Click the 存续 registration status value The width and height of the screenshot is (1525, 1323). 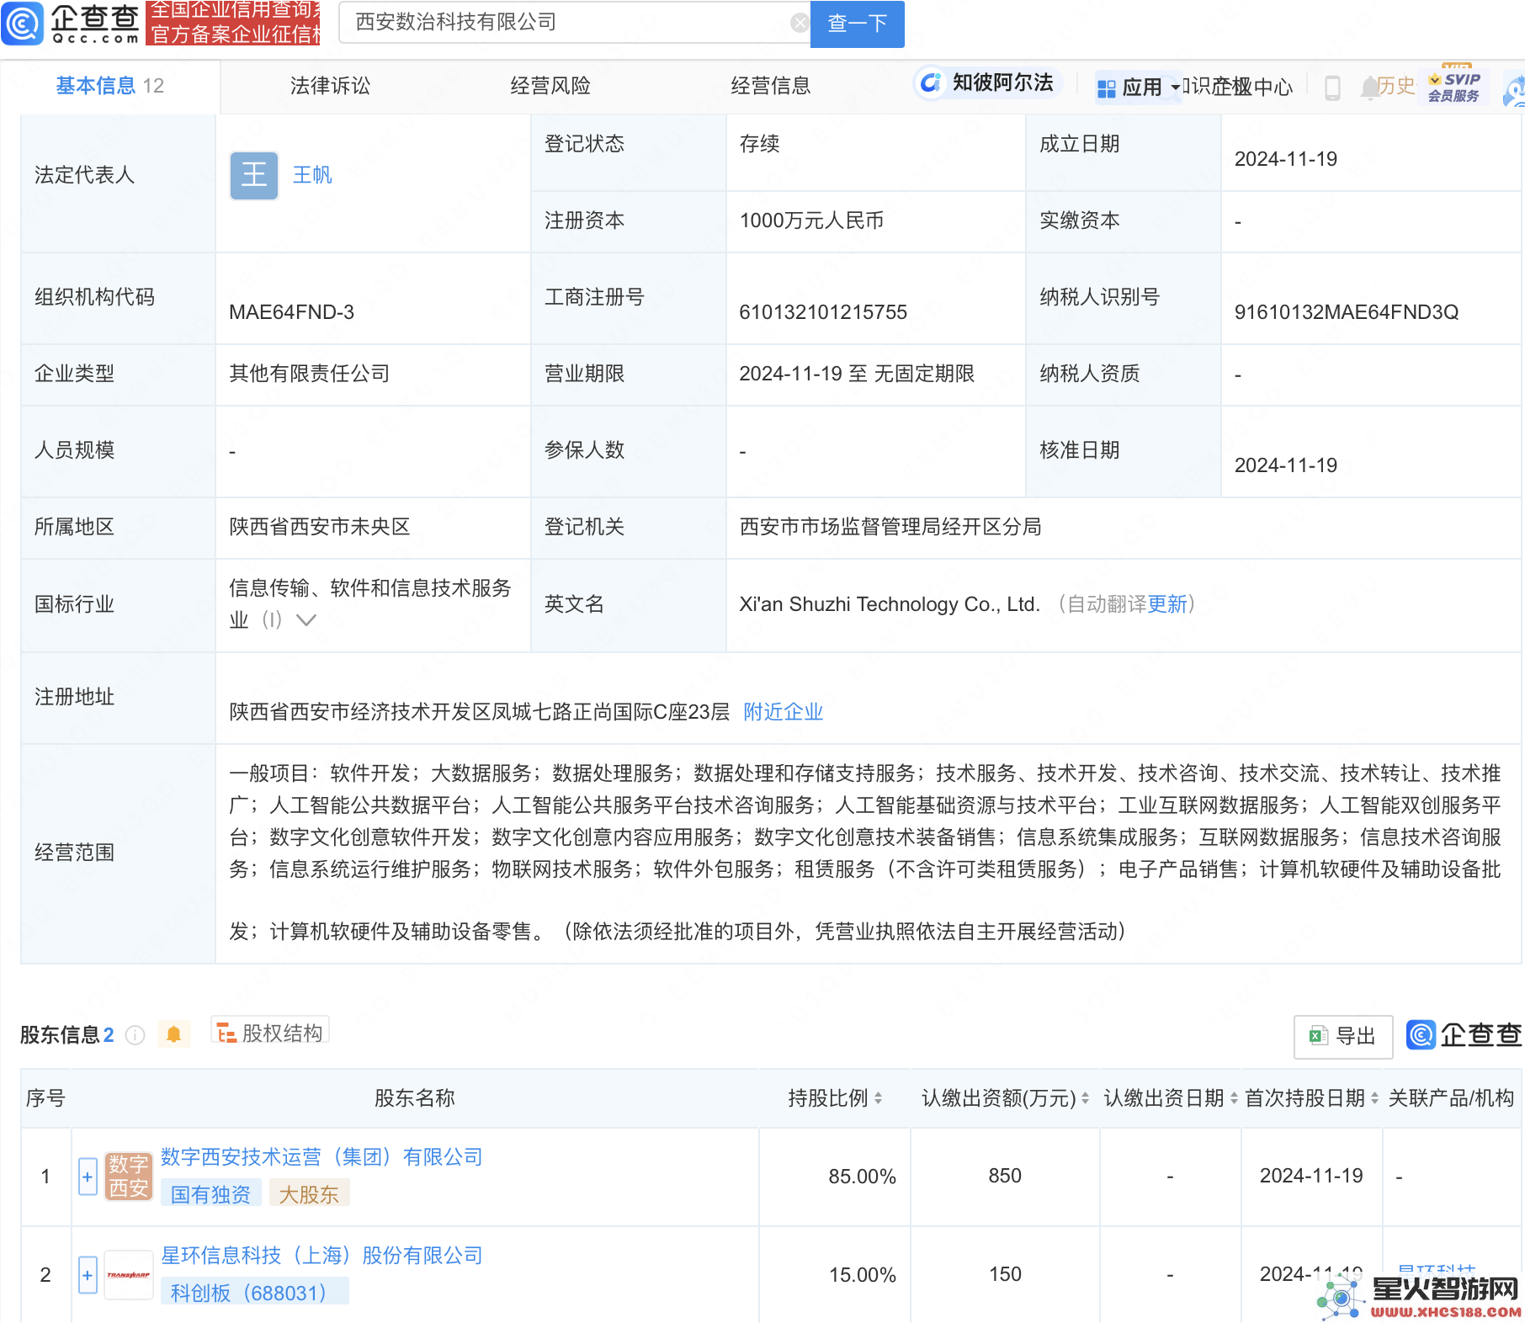coord(759,144)
